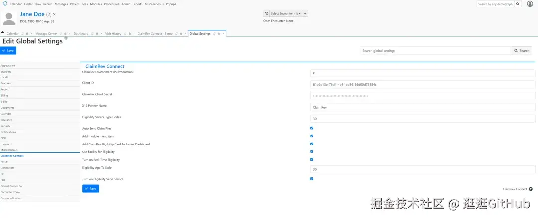Viewport: 538px width, 218px height.
Task: Lock the Message Center tab
Action: pos(65,34)
